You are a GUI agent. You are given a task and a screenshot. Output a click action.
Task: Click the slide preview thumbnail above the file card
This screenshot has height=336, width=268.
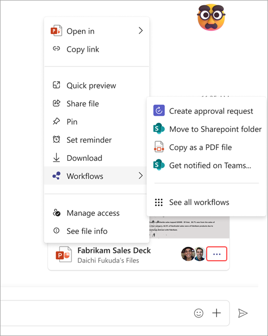[189, 227]
